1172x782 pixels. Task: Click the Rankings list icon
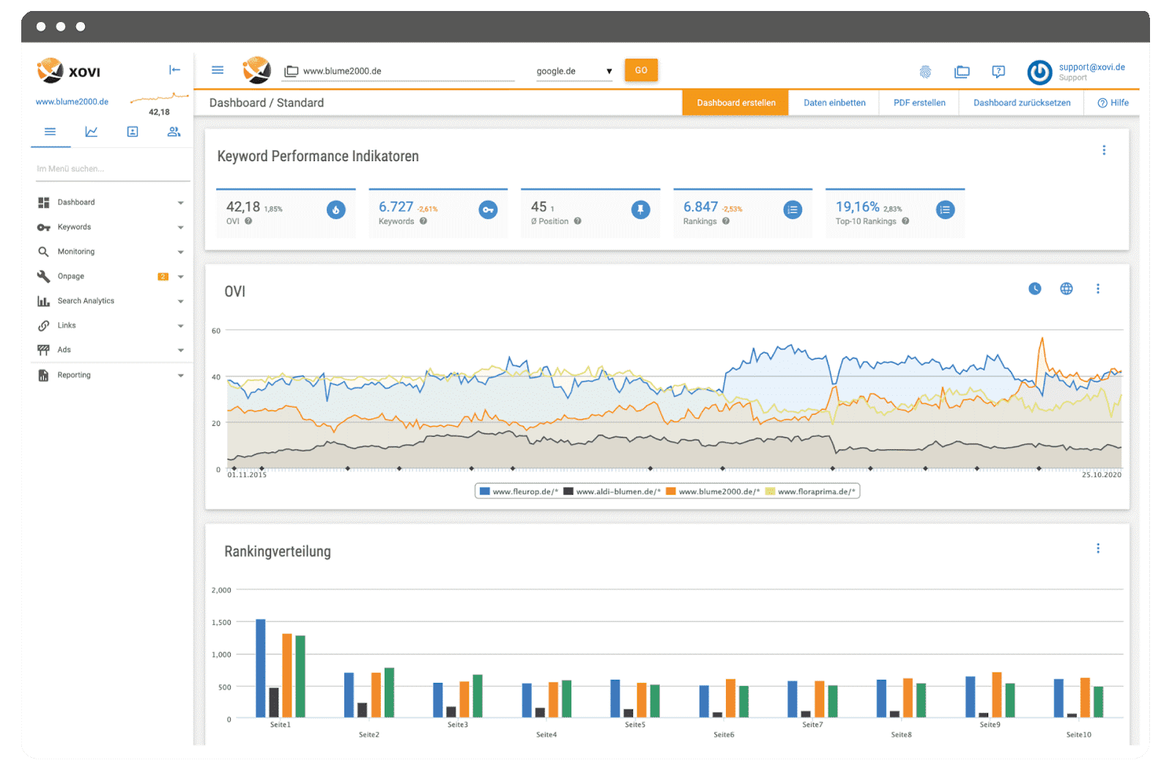click(x=793, y=210)
